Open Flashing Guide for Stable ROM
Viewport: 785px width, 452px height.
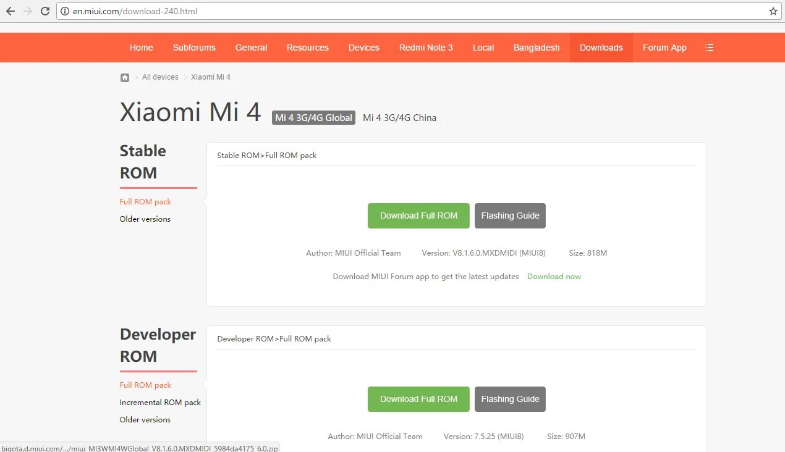(x=510, y=216)
